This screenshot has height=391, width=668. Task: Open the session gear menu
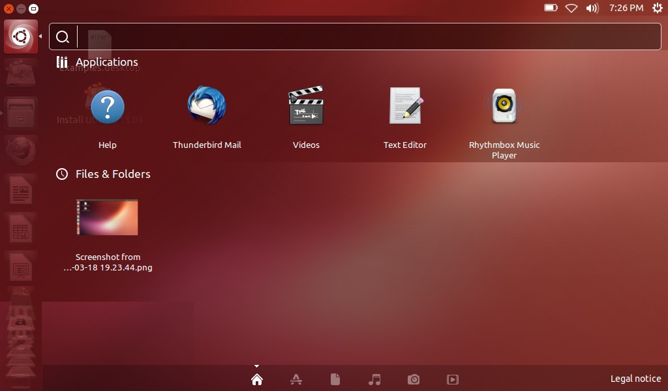pyautogui.click(x=658, y=8)
